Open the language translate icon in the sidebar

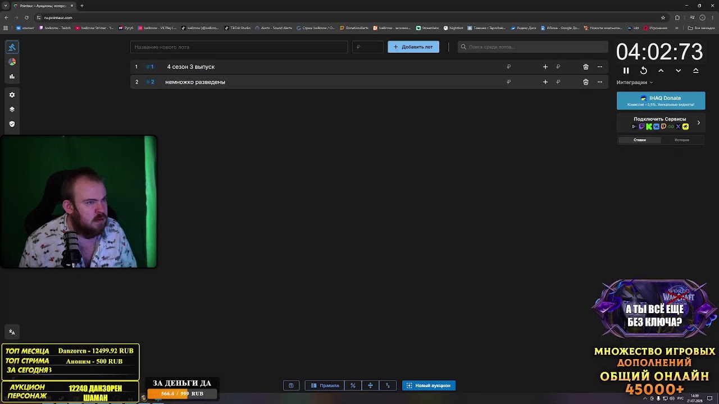pyautogui.click(x=12, y=332)
